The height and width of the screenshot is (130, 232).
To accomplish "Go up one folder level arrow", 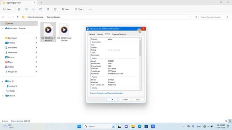I will coord(18,17).
